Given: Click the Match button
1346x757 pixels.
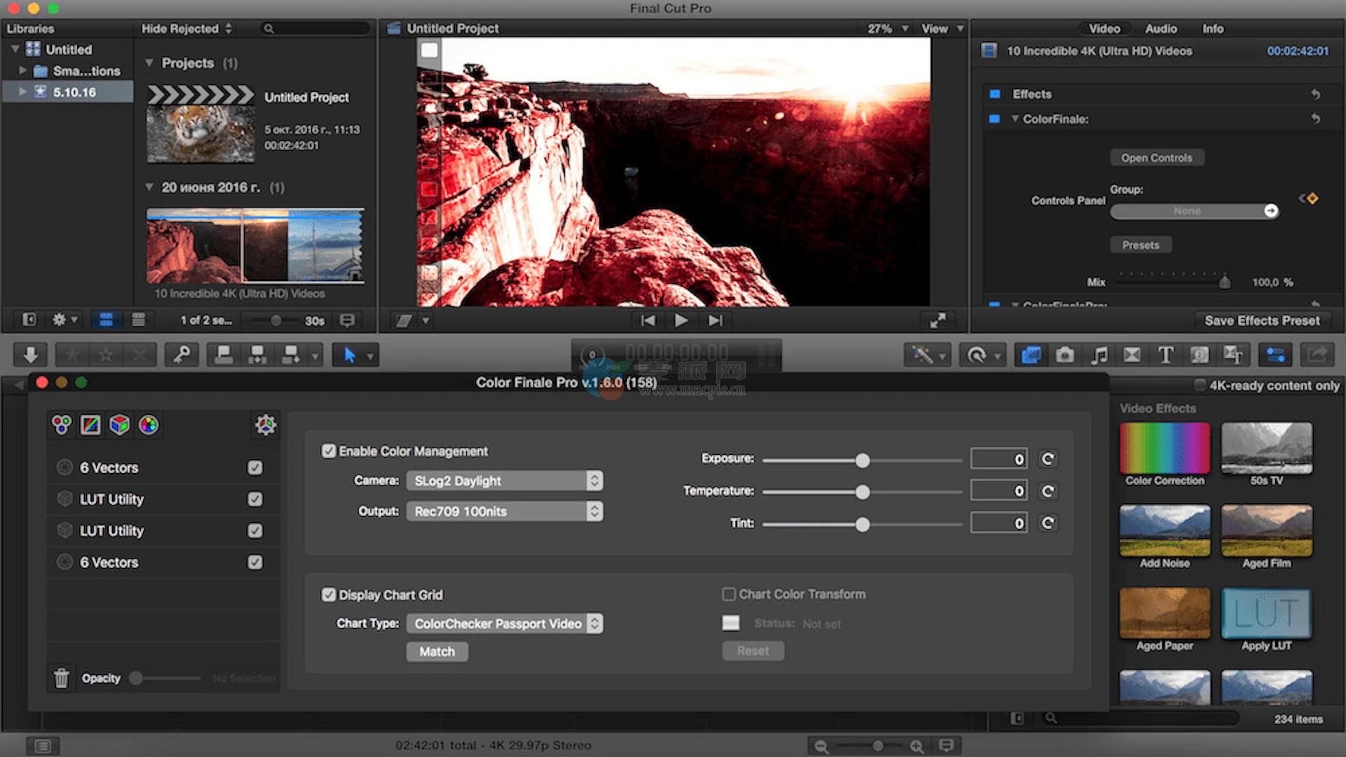Looking at the screenshot, I should click(x=437, y=652).
